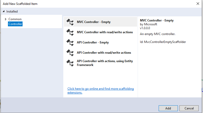Choose MVC Controller with read/write actions
This screenshot has height=113, width=203.
click(x=100, y=32)
